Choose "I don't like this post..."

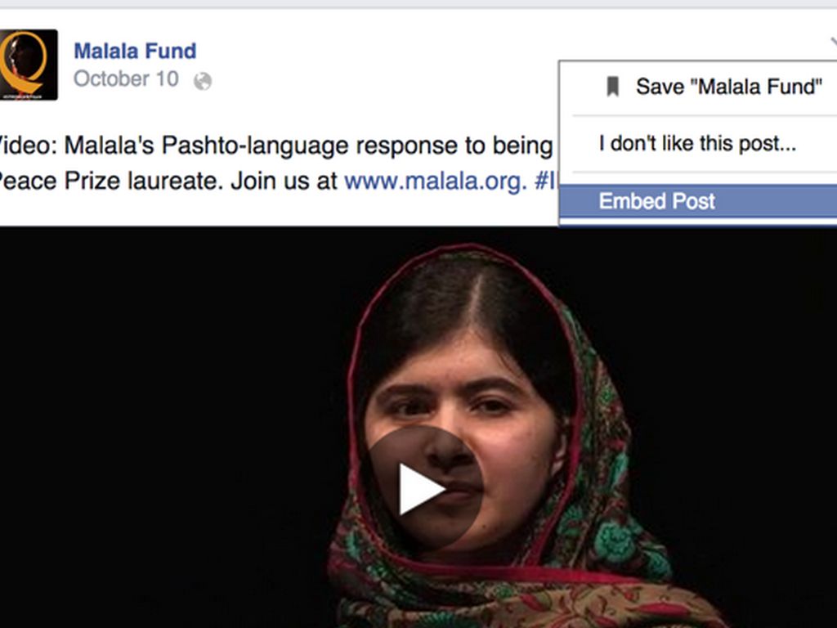click(x=697, y=143)
